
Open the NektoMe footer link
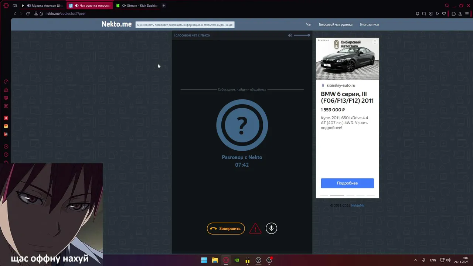coord(358,205)
